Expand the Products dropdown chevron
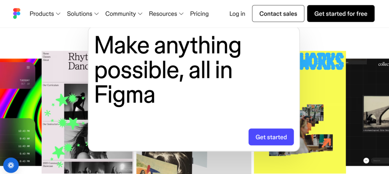The width and height of the screenshot is (389, 174). [58, 14]
